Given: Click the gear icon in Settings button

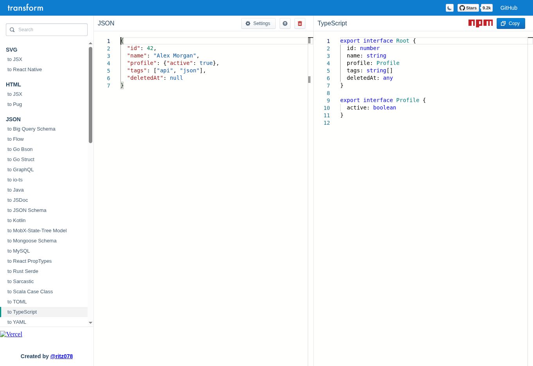Looking at the screenshot, I should coord(248,23).
